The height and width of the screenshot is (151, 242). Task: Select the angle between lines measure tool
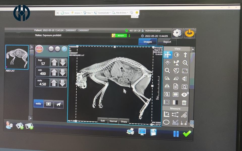(175, 115)
